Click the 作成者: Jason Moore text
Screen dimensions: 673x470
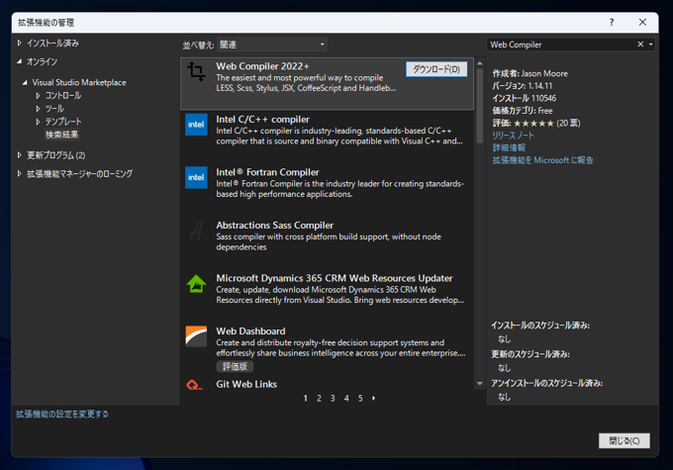tap(530, 73)
